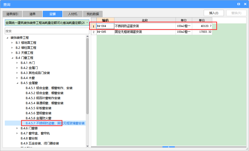The height and width of the screenshot is (151, 249).
Task: Sort the table by the 编码 column
Action: coord(105,20)
